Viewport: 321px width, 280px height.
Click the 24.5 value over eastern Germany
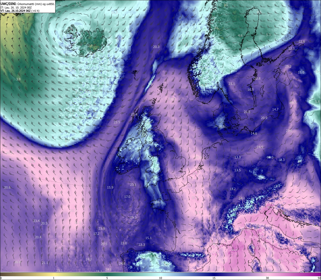click(x=260, y=147)
